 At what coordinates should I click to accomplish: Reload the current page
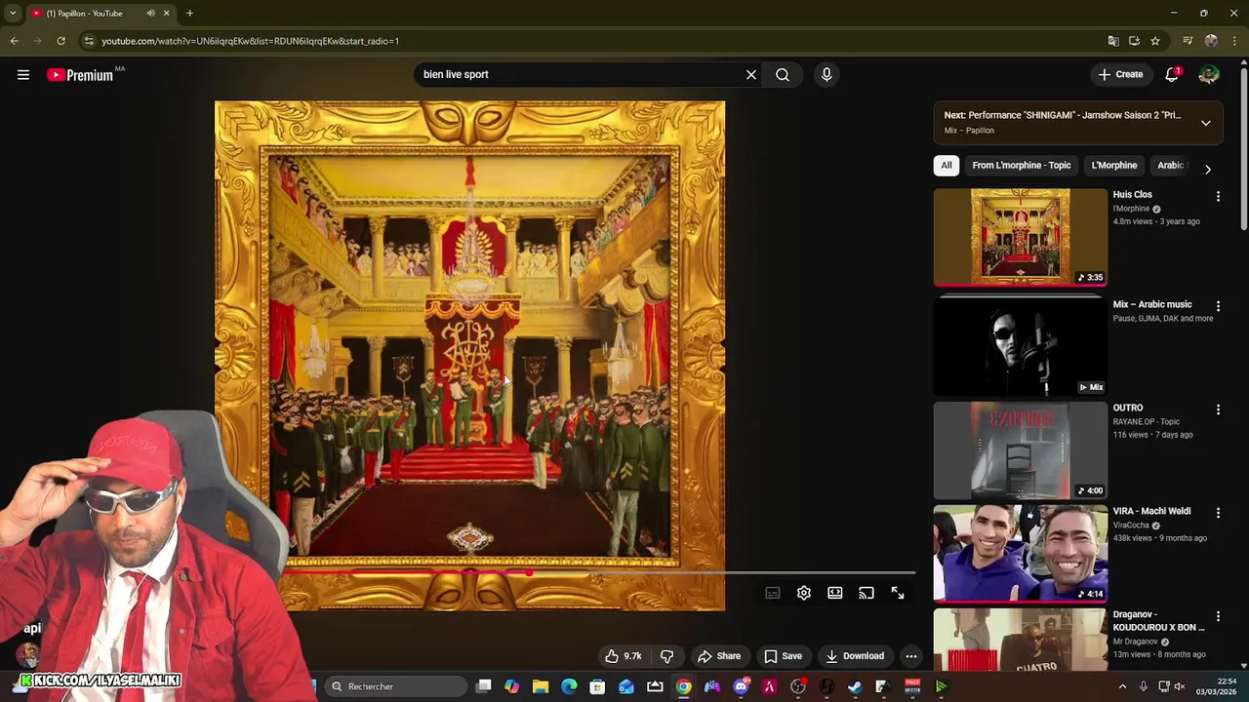(x=60, y=41)
